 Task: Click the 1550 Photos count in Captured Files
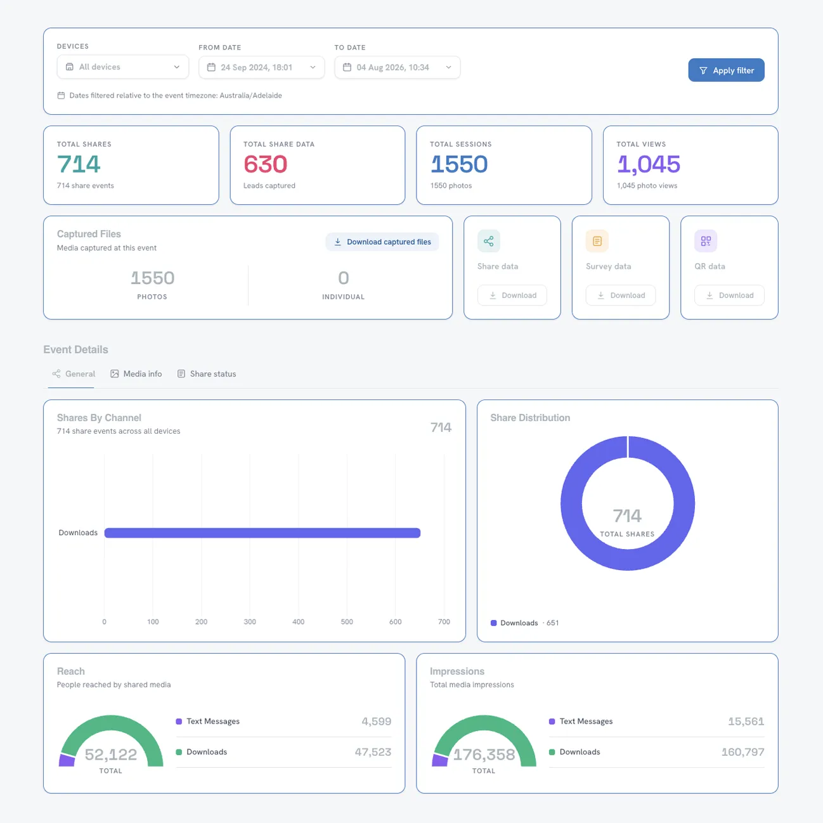click(152, 278)
